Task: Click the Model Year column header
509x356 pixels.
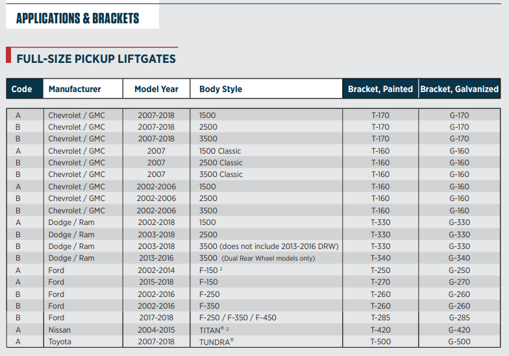Action: click(156, 88)
